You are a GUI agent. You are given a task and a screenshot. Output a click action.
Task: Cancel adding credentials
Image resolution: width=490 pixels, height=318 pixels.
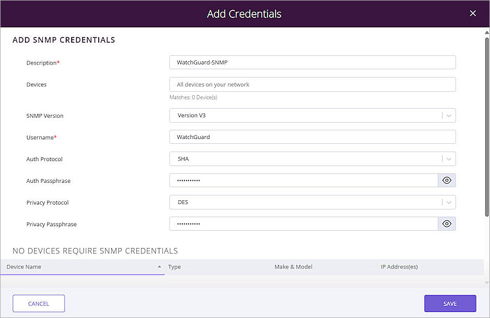pos(39,303)
